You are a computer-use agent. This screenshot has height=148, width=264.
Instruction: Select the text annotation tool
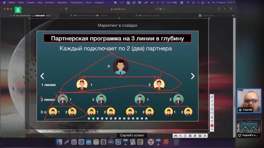(212, 121)
